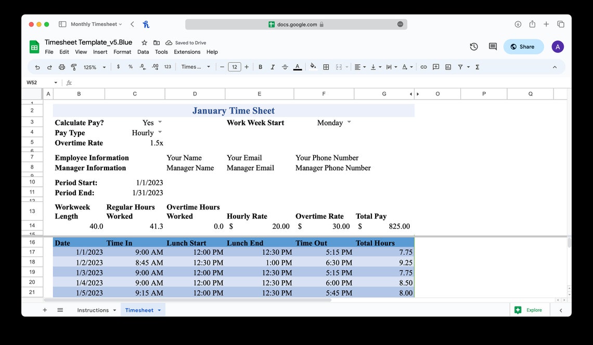Viewport: 593px width, 345px height.
Task: Open the 'Hourly' Pay Type dropdown
Action: pos(159,132)
